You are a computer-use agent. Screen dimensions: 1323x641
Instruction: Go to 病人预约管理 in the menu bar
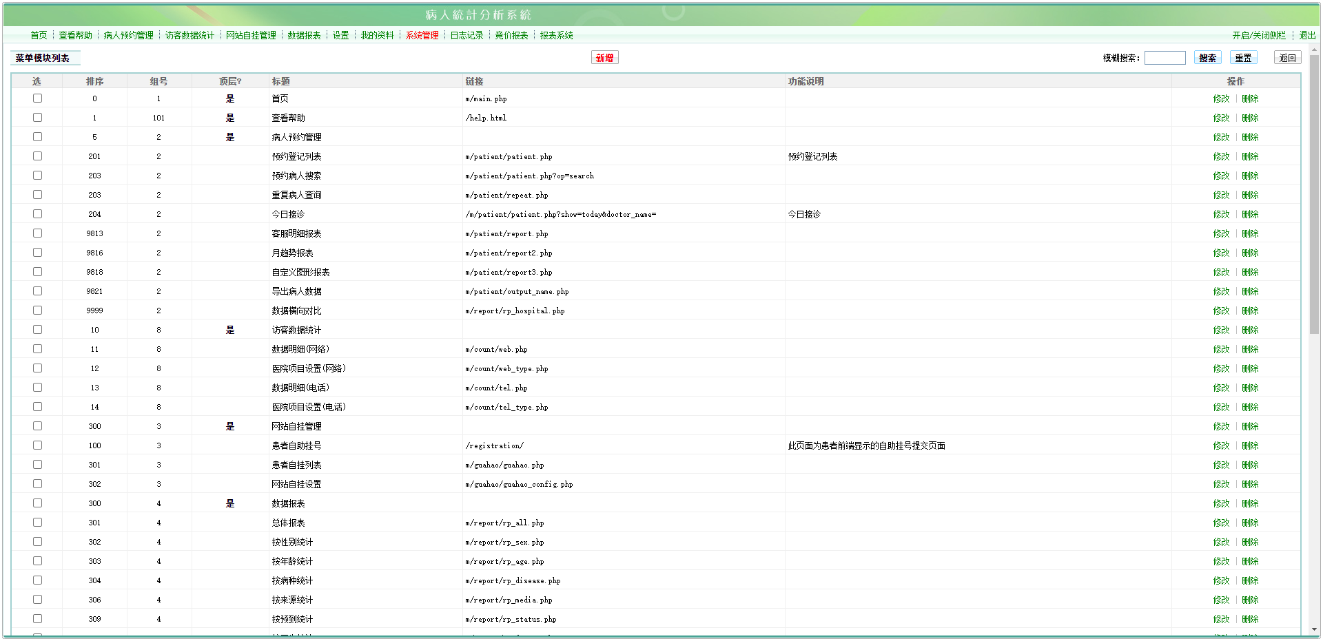tap(128, 35)
